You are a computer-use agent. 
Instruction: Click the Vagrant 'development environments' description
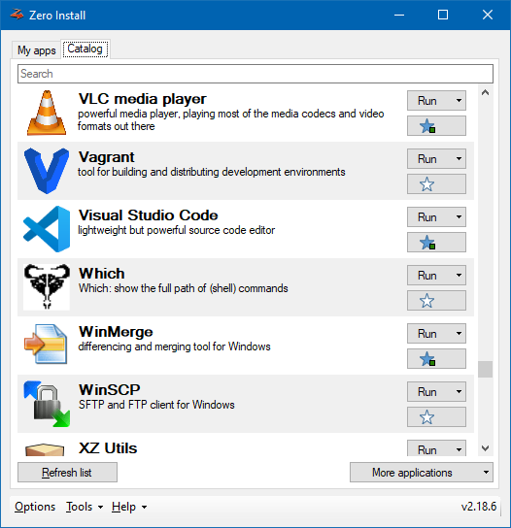point(212,172)
